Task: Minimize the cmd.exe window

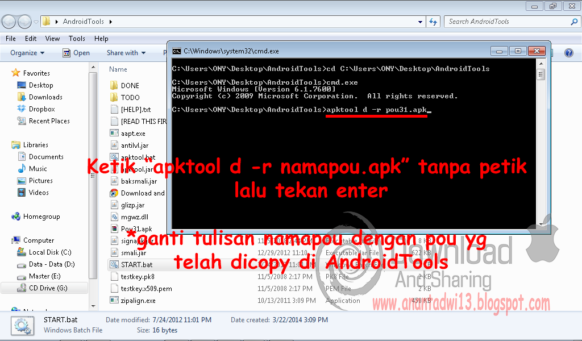Action: click(x=499, y=51)
